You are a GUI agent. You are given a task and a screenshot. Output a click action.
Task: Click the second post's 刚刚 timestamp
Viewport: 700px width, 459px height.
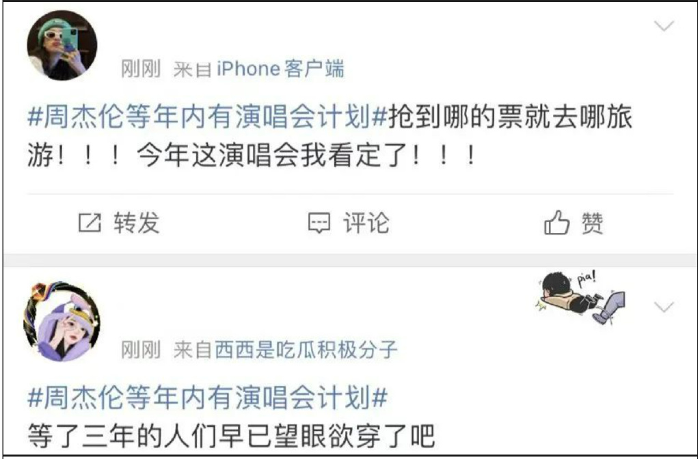141,350
